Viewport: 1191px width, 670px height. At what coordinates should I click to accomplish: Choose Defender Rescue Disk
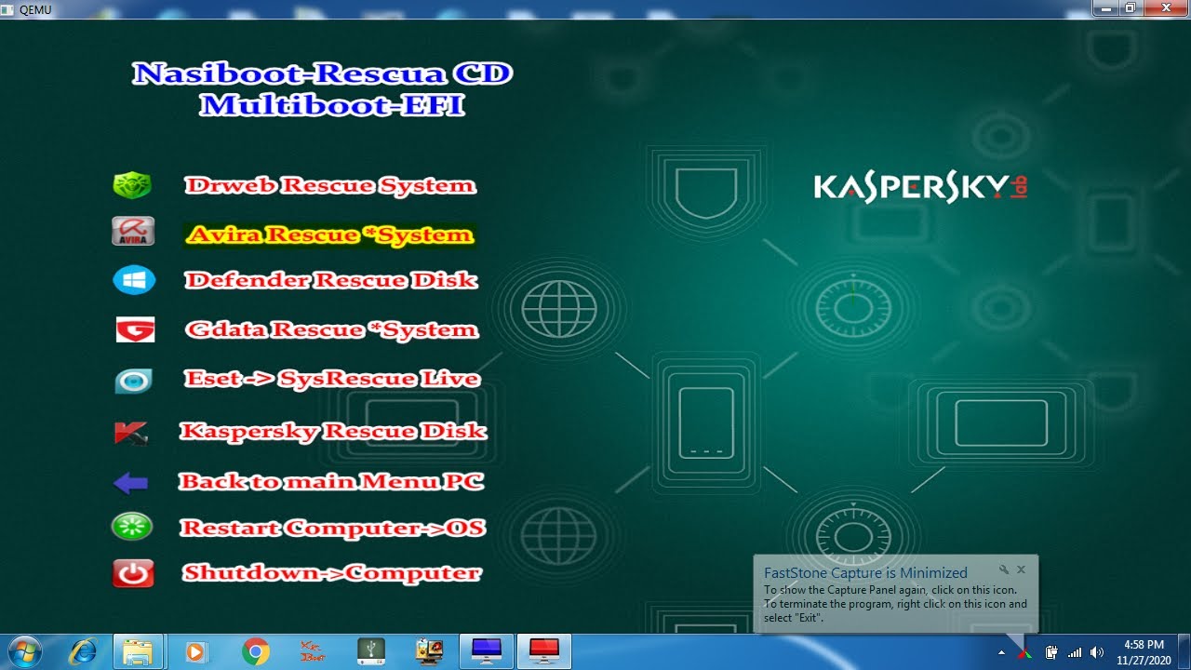[x=331, y=280]
